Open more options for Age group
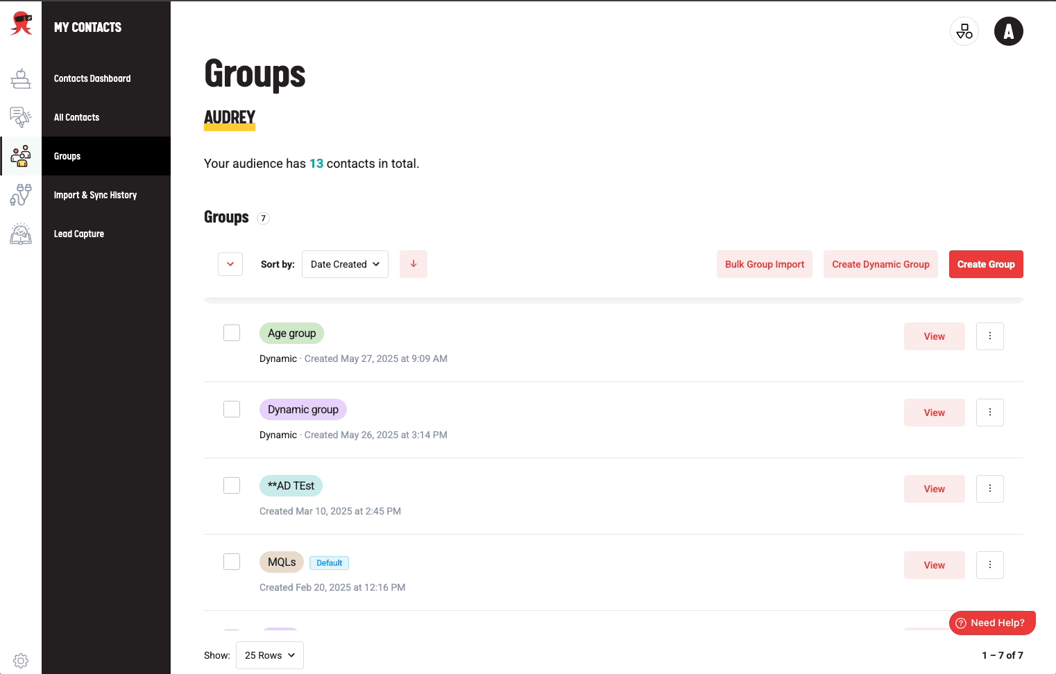1056x674 pixels. click(989, 336)
